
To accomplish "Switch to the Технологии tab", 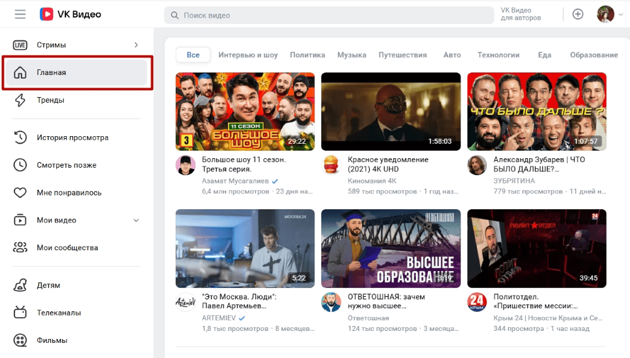I will tap(498, 55).
